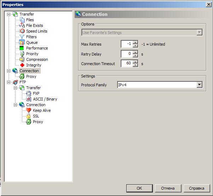Select Connection label under FTP
The width and height of the screenshot is (213, 196).
click(x=36, y=105)
